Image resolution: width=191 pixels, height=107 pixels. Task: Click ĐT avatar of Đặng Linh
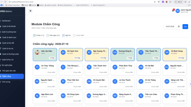click(167, 81)
